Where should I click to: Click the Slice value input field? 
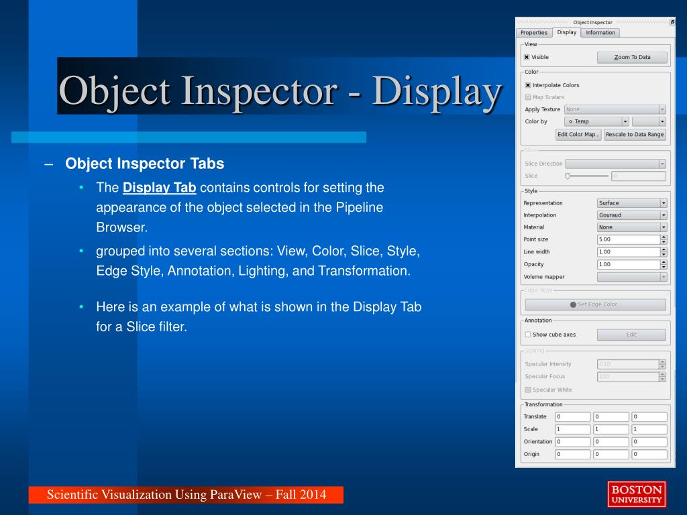coord(639,176)
